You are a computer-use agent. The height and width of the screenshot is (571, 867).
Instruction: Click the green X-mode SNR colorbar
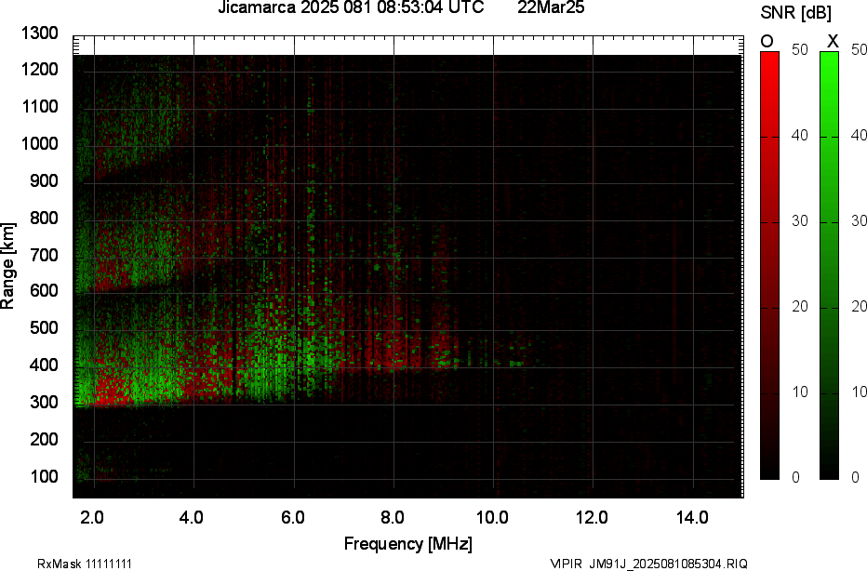click(829, 265)
